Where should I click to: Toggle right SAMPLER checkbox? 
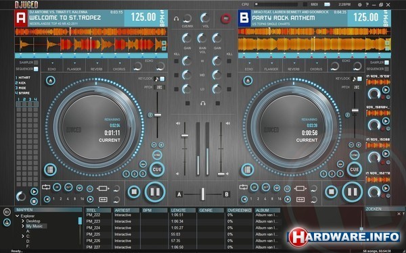click(387, 63)
